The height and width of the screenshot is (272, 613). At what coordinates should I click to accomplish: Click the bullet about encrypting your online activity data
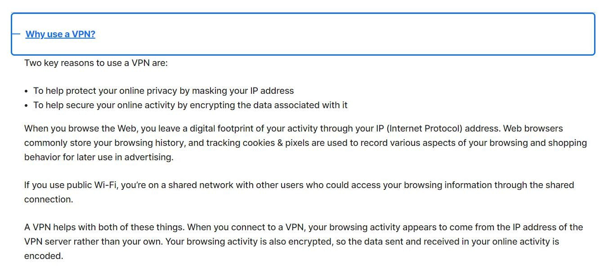pos(190,105)
